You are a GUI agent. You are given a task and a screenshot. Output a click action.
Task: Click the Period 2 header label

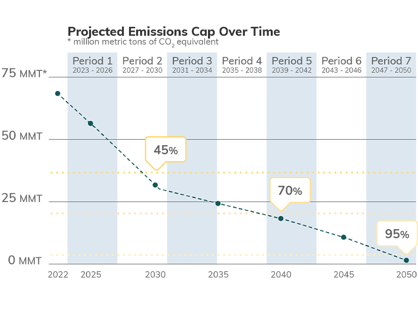(x=142, y=65)
